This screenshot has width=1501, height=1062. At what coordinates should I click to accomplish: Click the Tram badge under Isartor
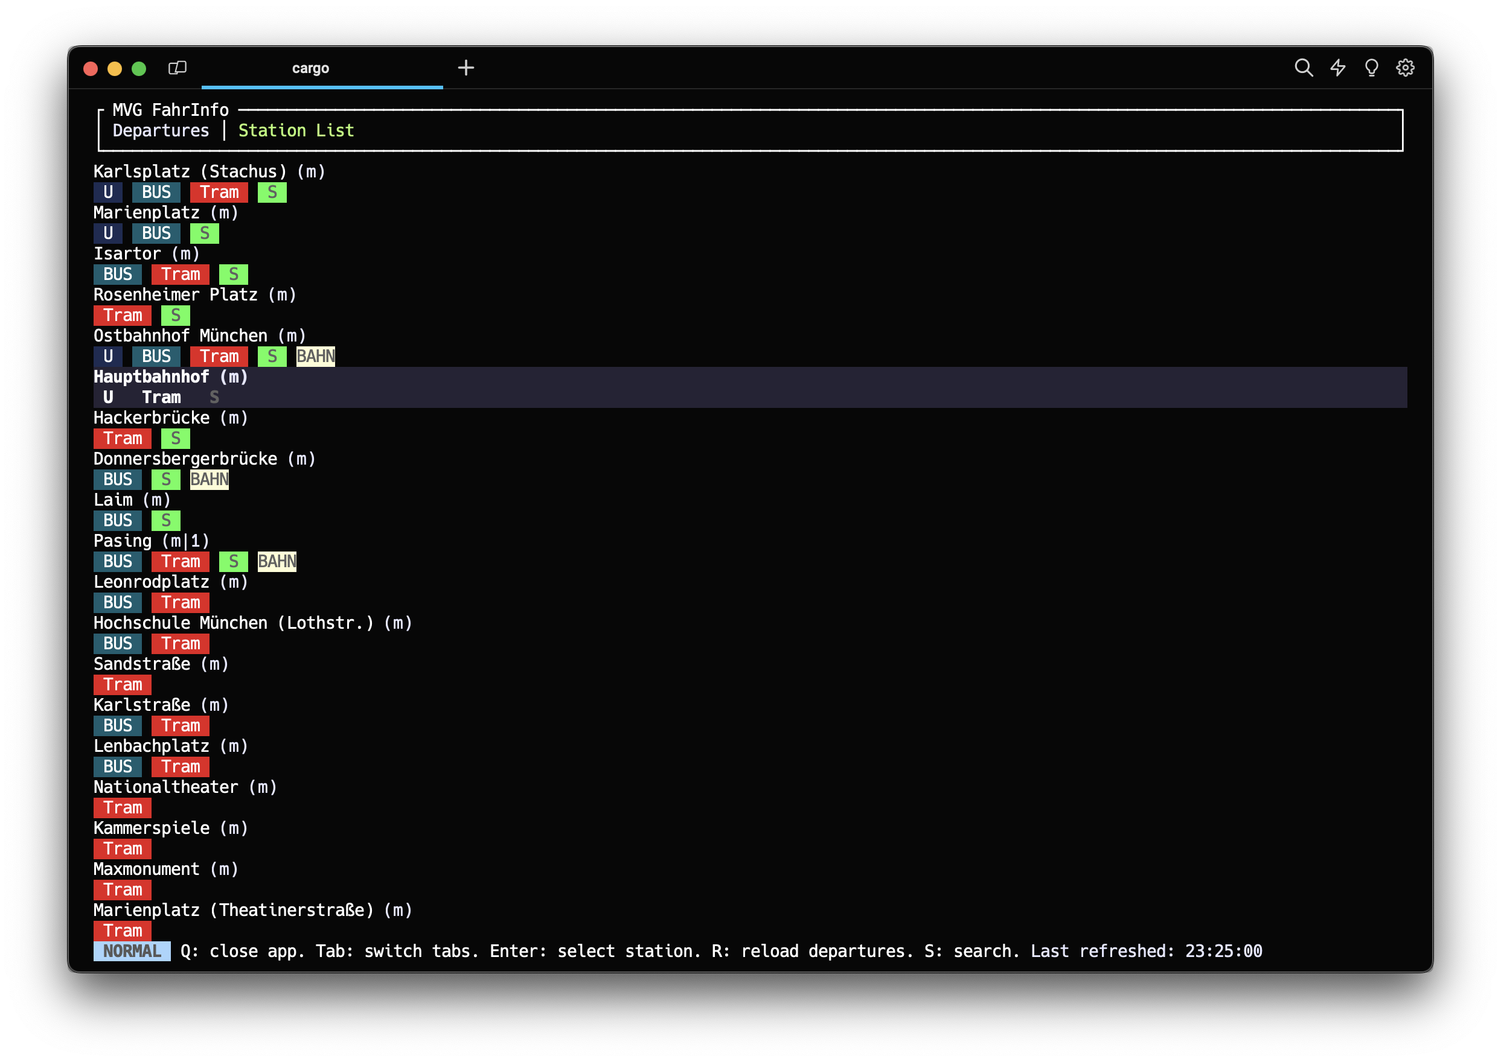point(181,275)
